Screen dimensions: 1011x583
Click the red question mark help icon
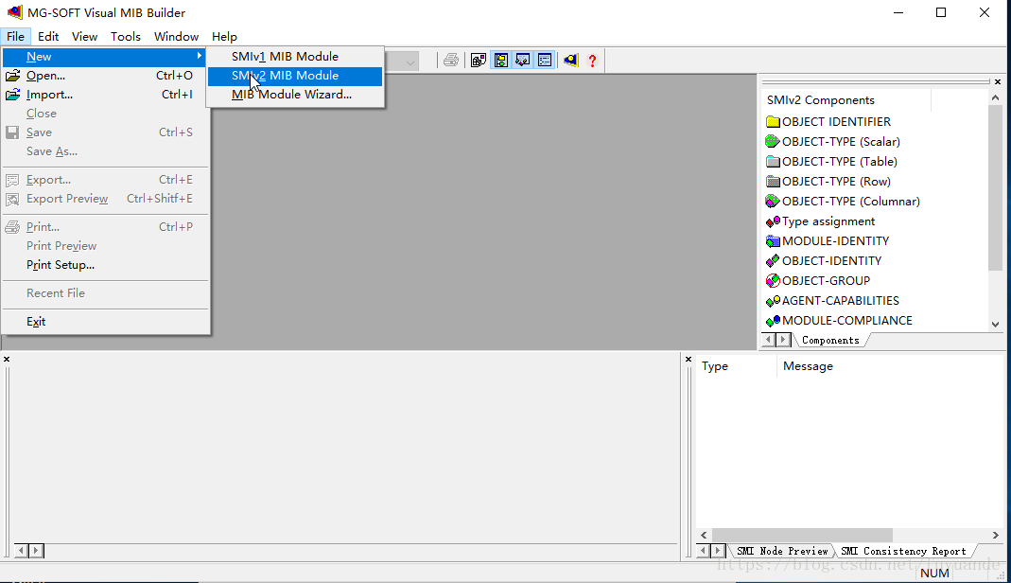pos(593,61)
